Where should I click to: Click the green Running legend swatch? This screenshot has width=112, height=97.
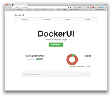click(71, 67)
